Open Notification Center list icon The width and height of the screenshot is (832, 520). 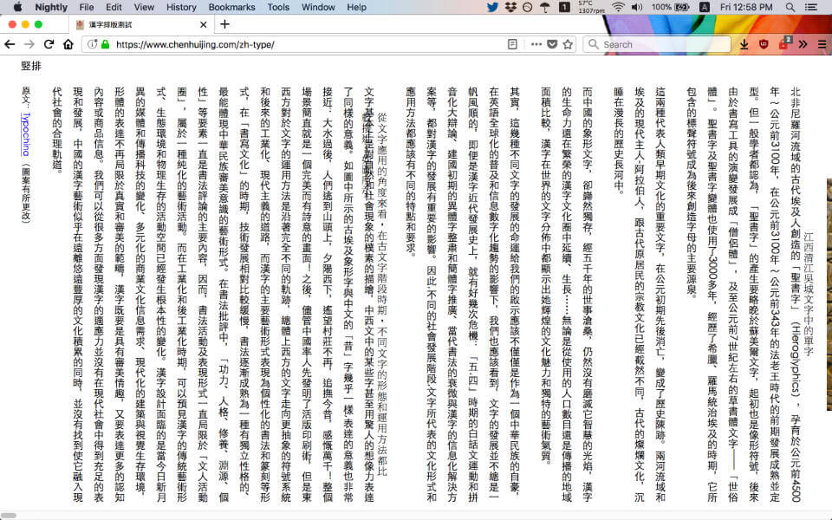pyautogui.click(x=811, y=8)
